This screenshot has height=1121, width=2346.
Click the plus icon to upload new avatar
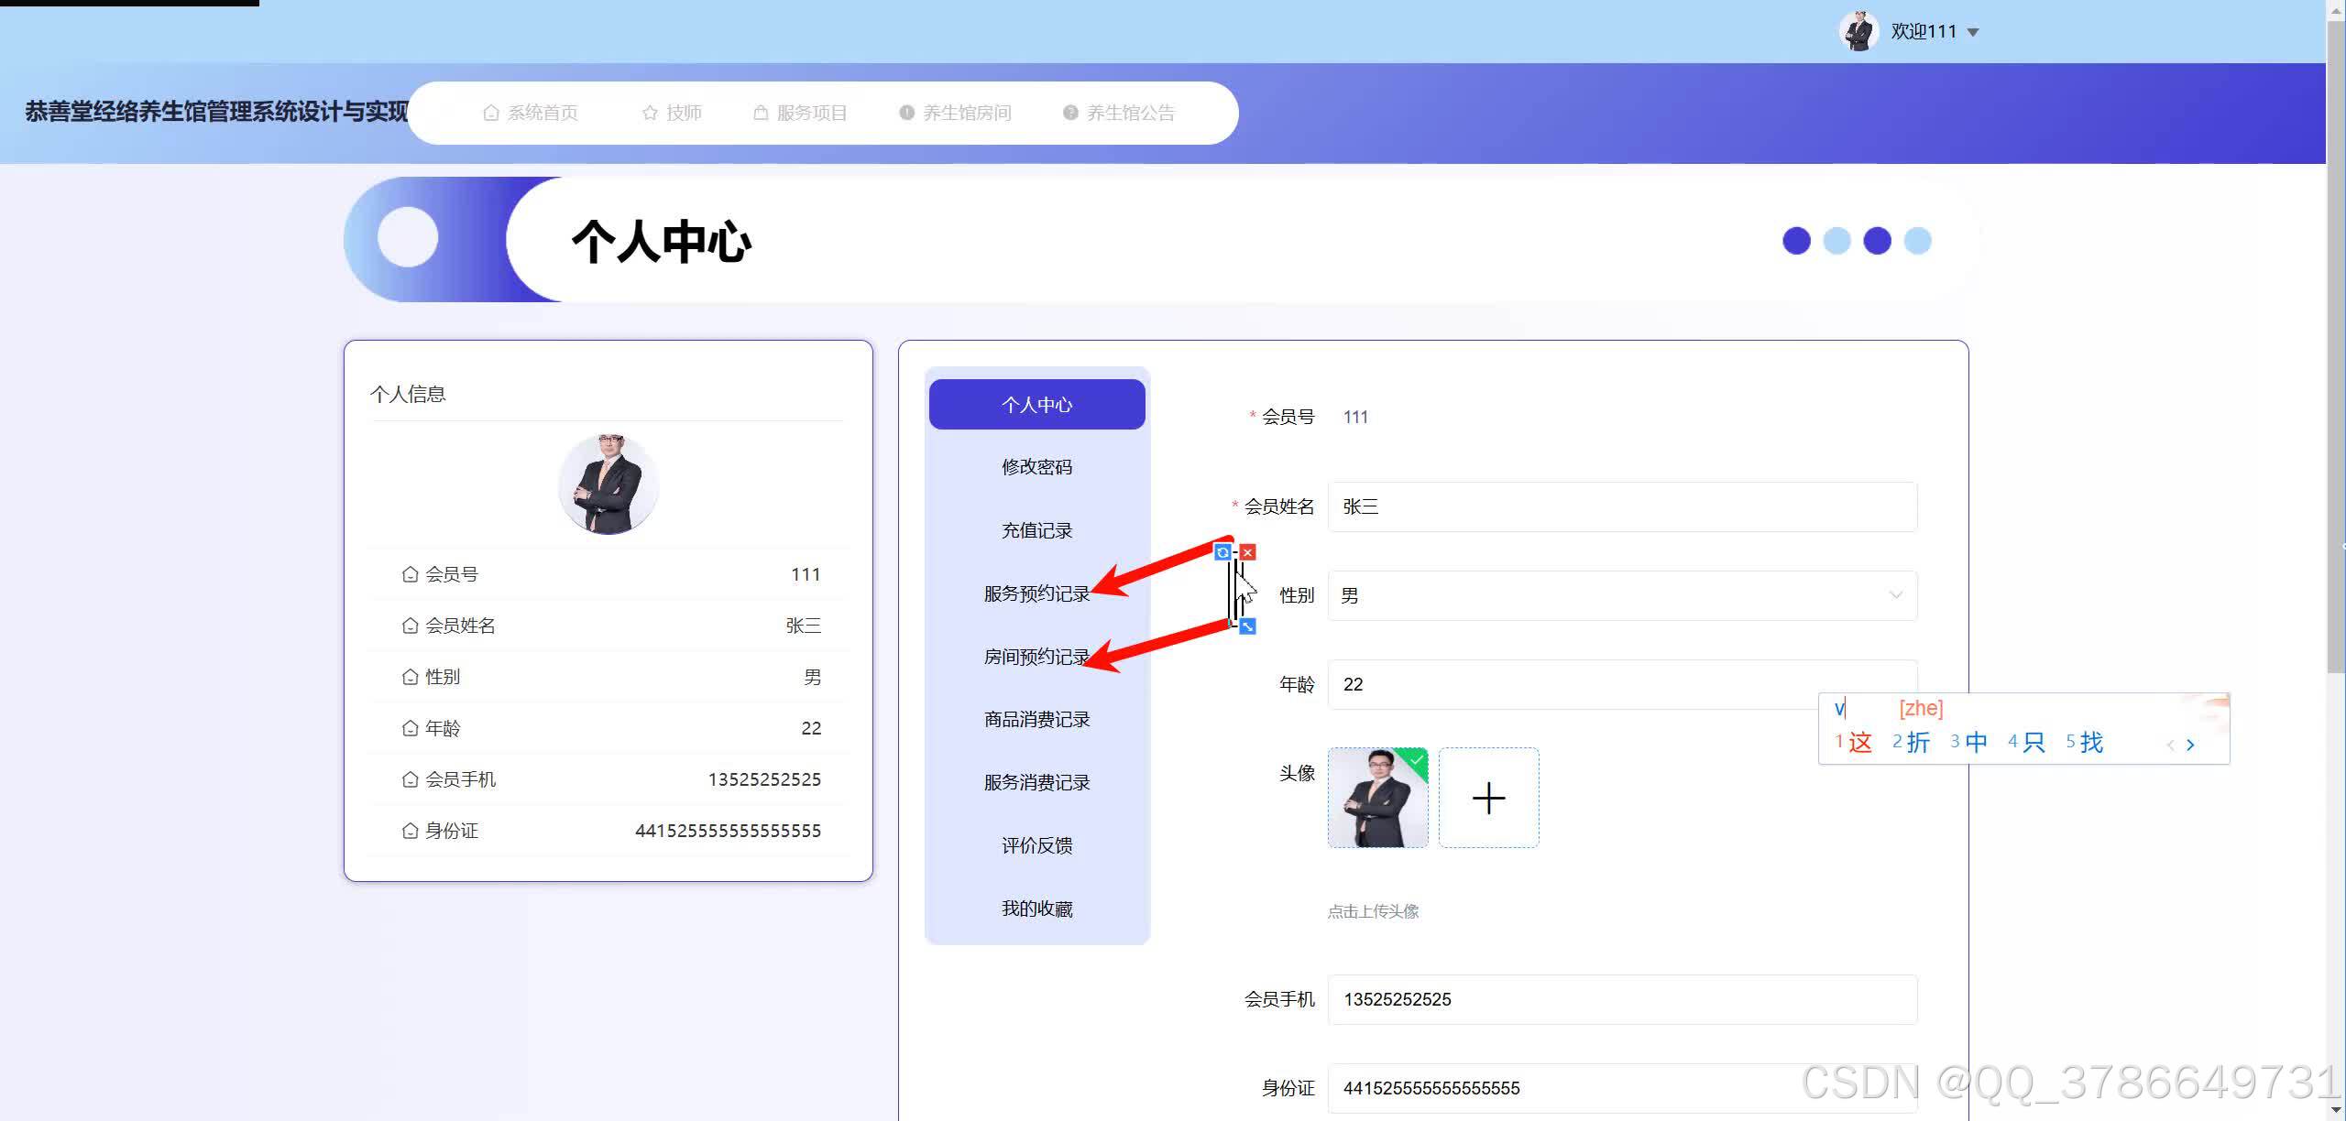coord(1487,798)
